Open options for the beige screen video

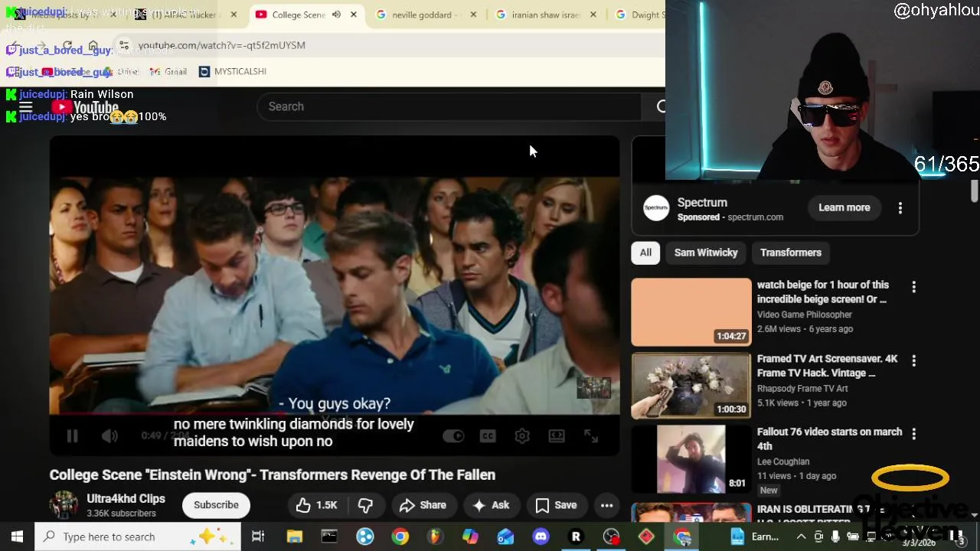(913, 287)
